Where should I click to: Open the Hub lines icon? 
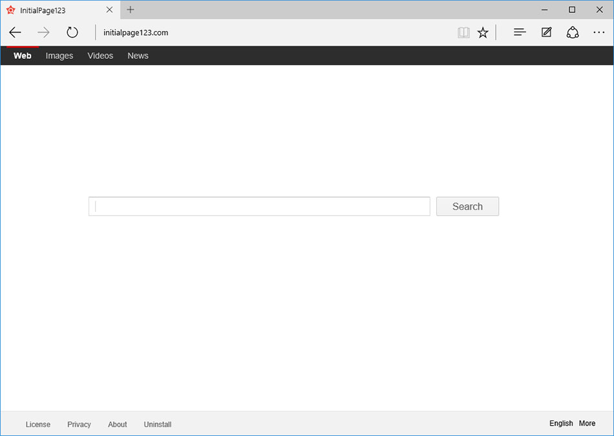[x=520, y=32]
